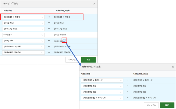Click the マッピング設定 dialog title
Viewport: 176px width, 109px height.
(x=11, y=4)
